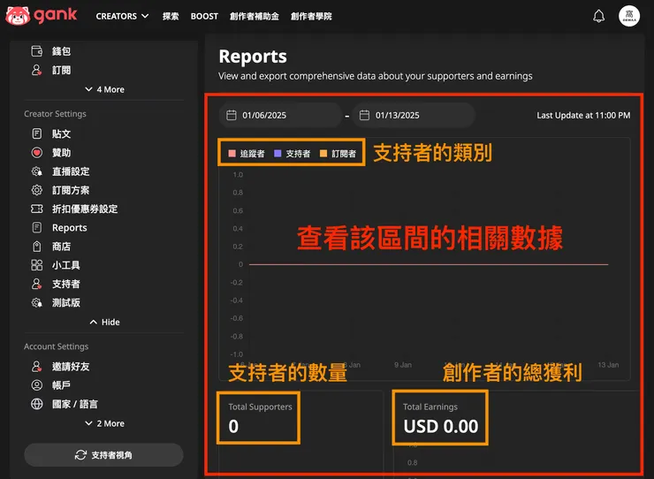The height and width of the screenshot is (479, 654).
Task: Toggle the 追蹤者 series in chart legend
Action: (247, 154)
